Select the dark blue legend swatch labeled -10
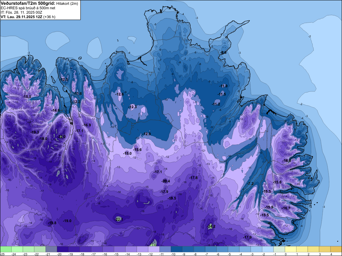The height and width of the screenshot is (256, 342). click(176, 249)
